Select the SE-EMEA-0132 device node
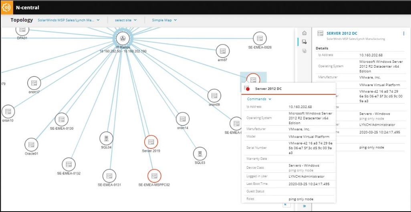The height and width of the screenshot is (212, 411). [68, 164]
